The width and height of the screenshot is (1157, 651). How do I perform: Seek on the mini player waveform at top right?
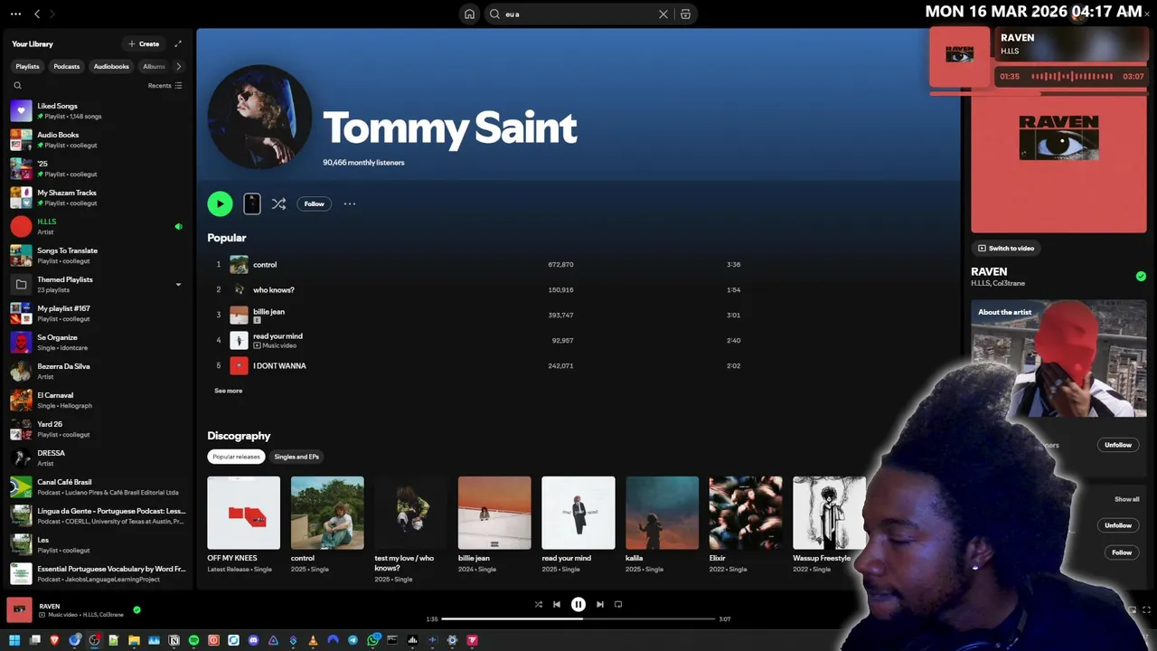pyautogui.click(x=1071, y=77)
